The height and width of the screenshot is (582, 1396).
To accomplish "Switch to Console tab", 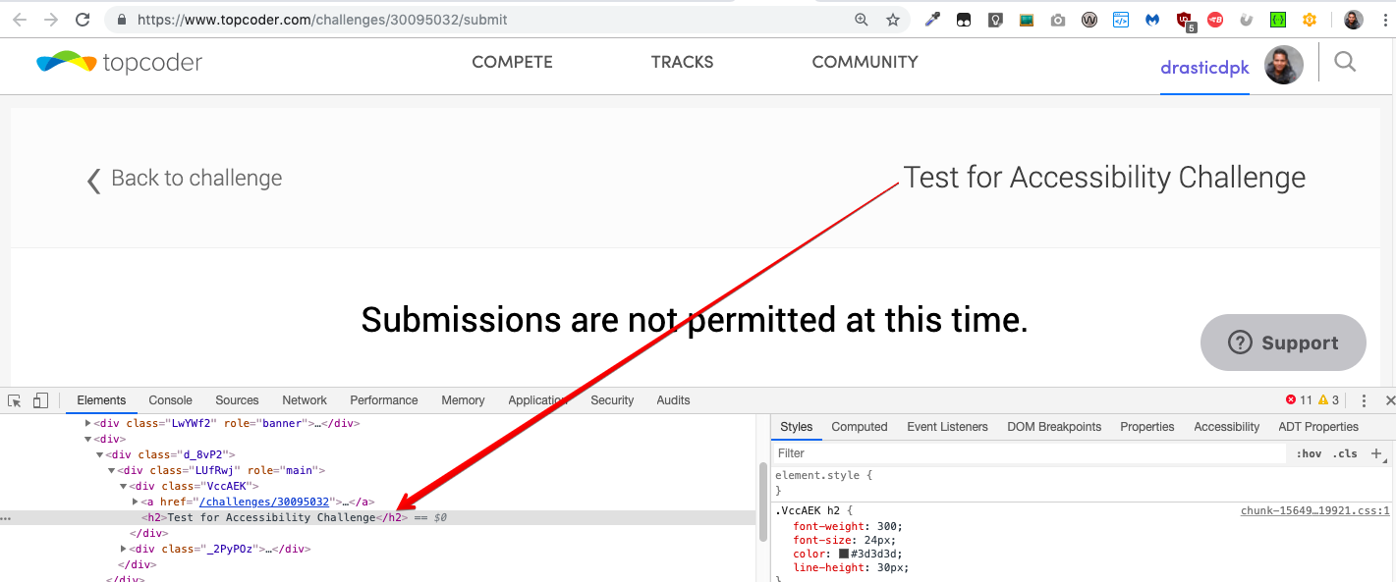I will [x=170, y=400].
